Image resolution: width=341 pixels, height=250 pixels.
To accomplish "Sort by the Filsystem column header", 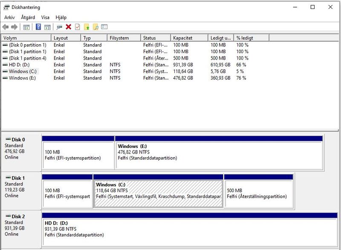I will (124, 38).
